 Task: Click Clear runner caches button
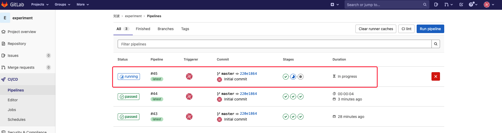[376, 29]
